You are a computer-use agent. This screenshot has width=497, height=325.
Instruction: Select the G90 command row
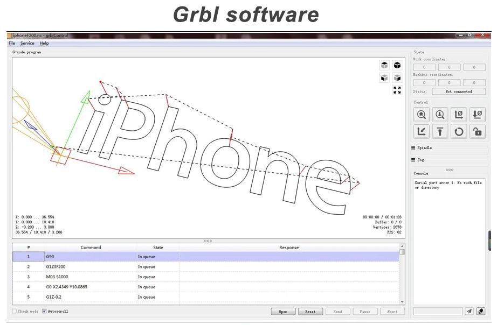(206, 257)
